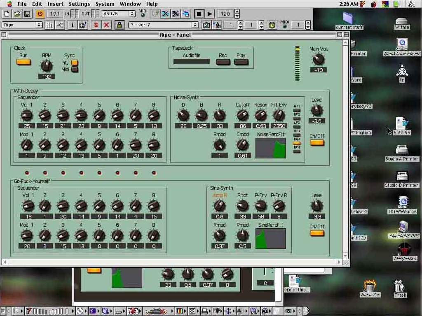The image size is (422, 316).
Task: Open the Settings menu
Action: coord(79,4)
